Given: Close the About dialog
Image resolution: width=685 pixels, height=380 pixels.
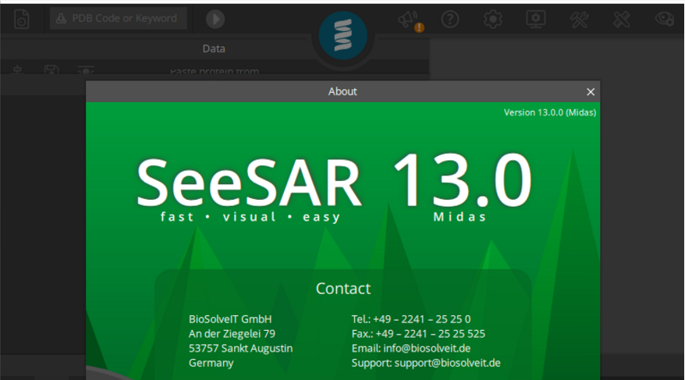Looking at the screenshot, I should pos(591,92).
